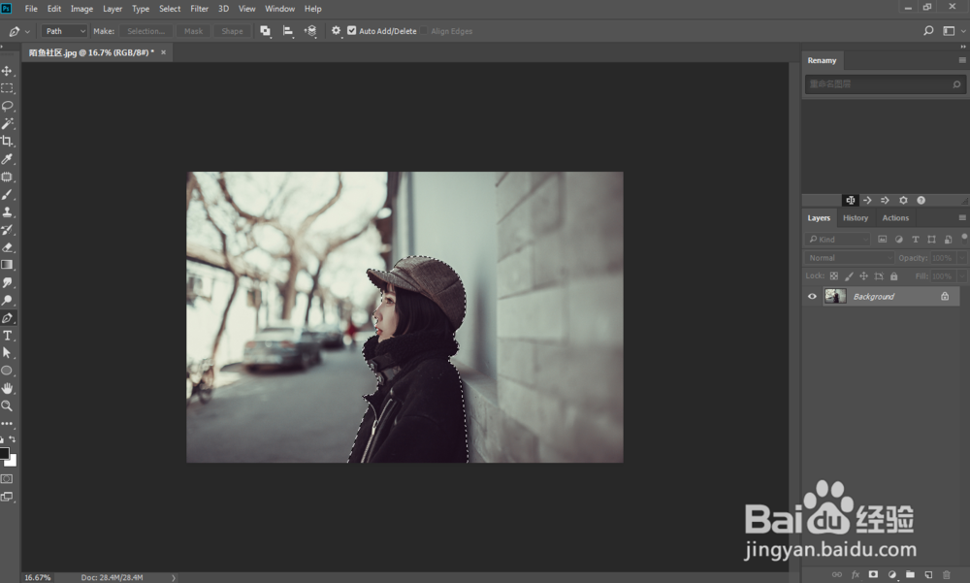This screenshot has width=970, height=583.
Task: Open the pen options gear
Action: pyautogui.click(x=336, y=30)
